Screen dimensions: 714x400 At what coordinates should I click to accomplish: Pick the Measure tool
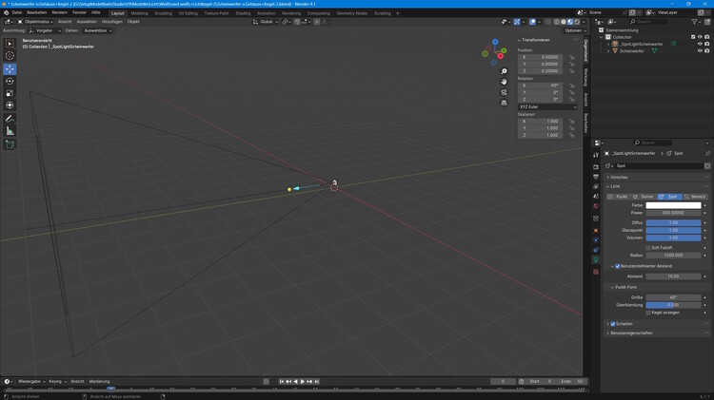coord(10,131)
